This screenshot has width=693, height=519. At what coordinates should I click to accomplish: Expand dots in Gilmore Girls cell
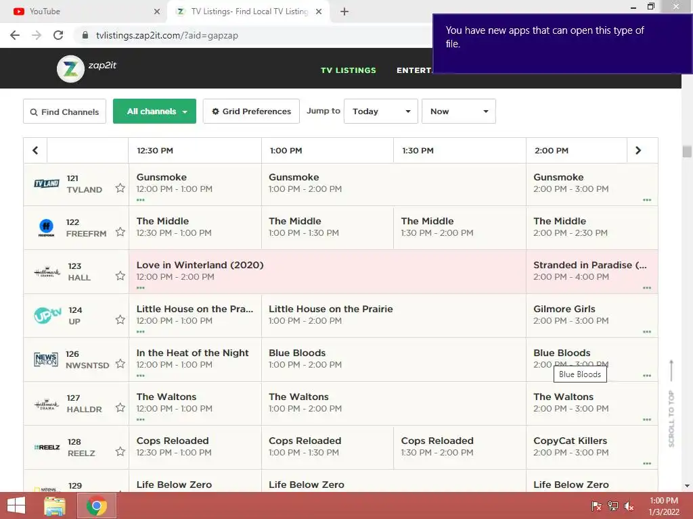[x=647, y=331]
